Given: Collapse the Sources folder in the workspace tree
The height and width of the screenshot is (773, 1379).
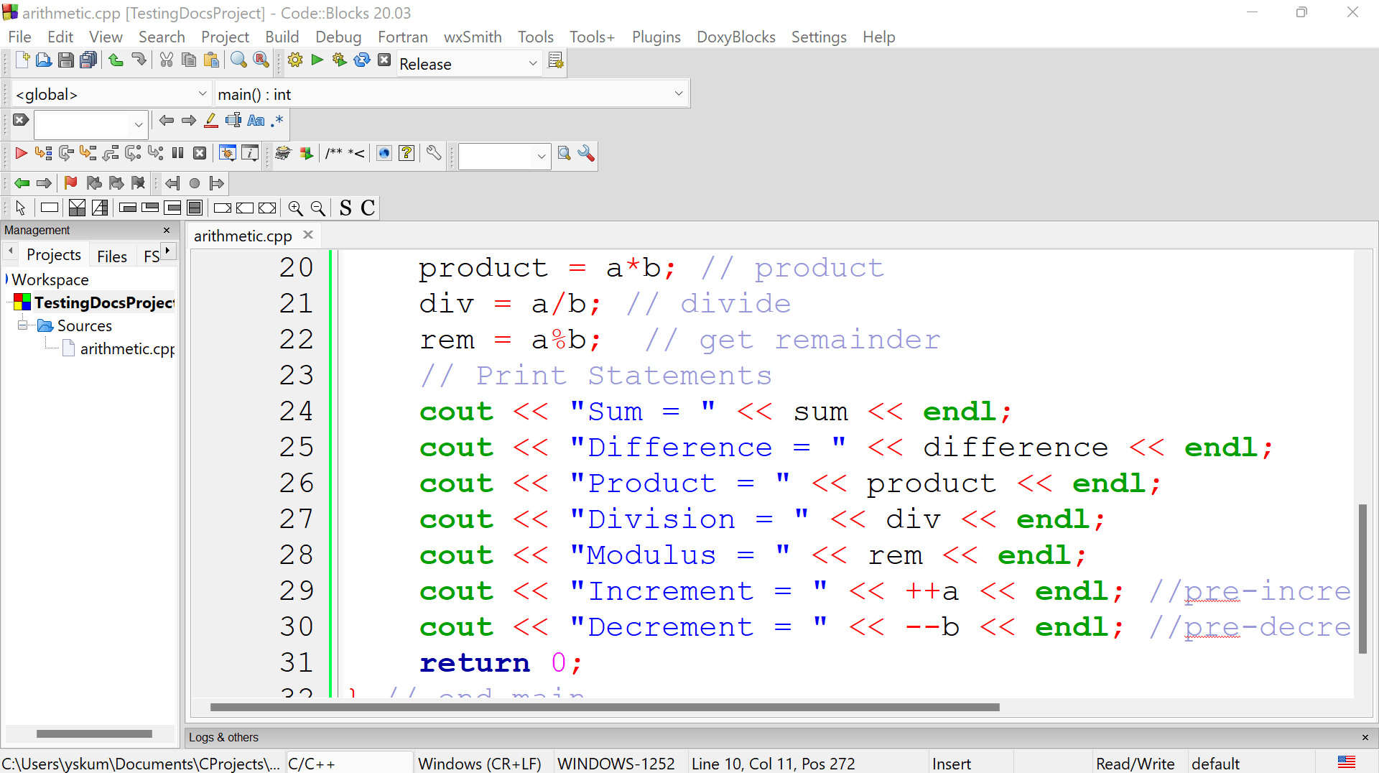Looking at the screenshot, I should (22, 325).
